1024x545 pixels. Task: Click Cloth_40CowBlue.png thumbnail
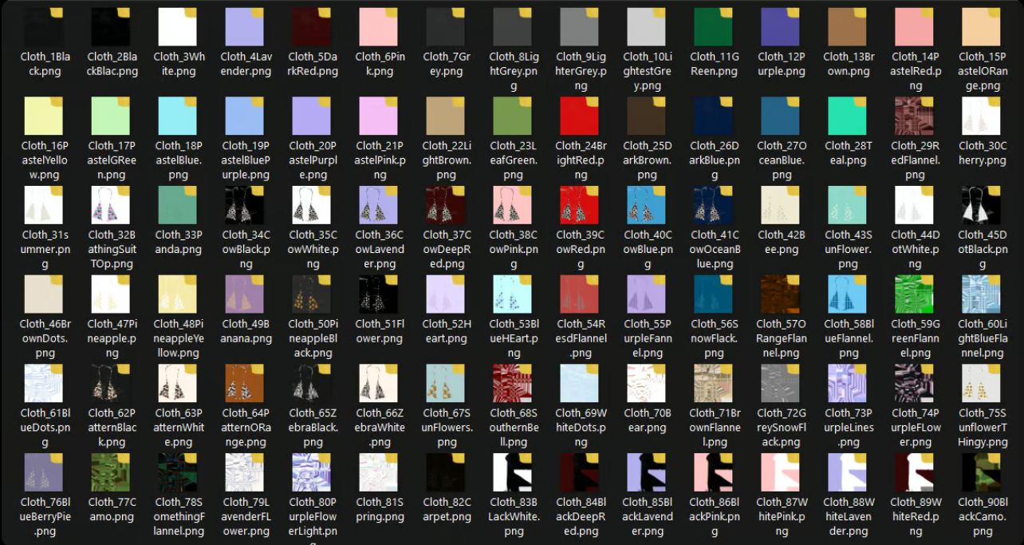[x=646, y=205]
